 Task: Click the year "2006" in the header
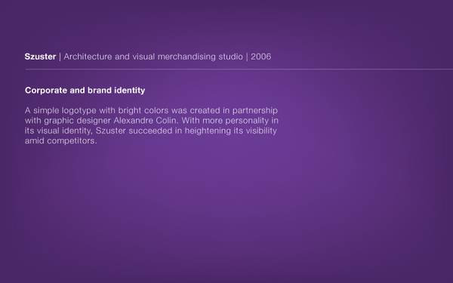(261, 57)
